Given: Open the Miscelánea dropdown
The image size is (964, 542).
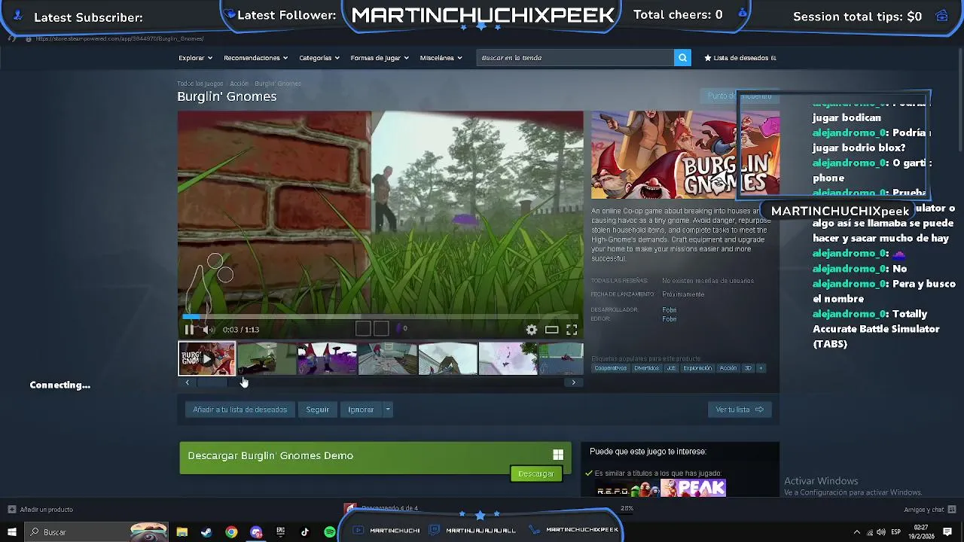Looking at the screenshot, I should 441,58.
